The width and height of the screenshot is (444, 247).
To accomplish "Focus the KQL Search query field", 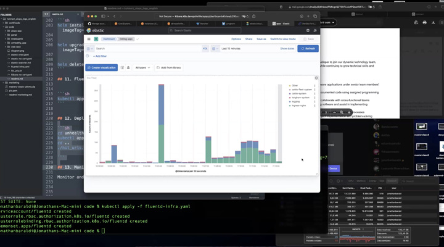I will click(148, 49).
